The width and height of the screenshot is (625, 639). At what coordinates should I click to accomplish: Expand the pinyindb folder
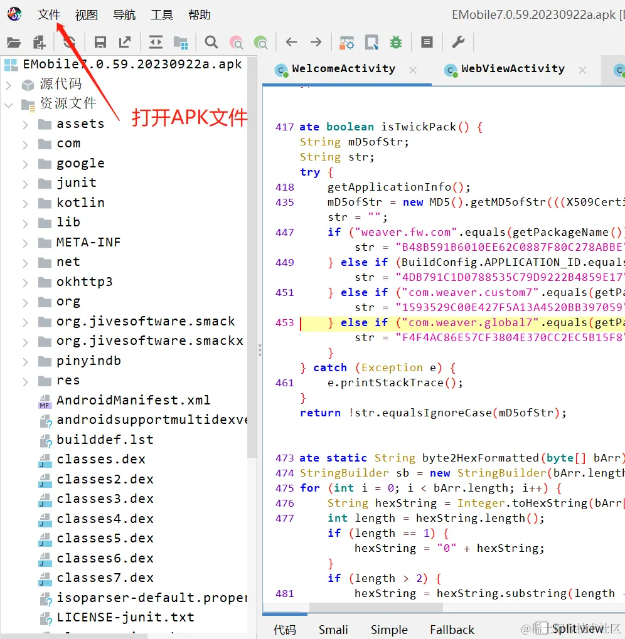[25, 362]
